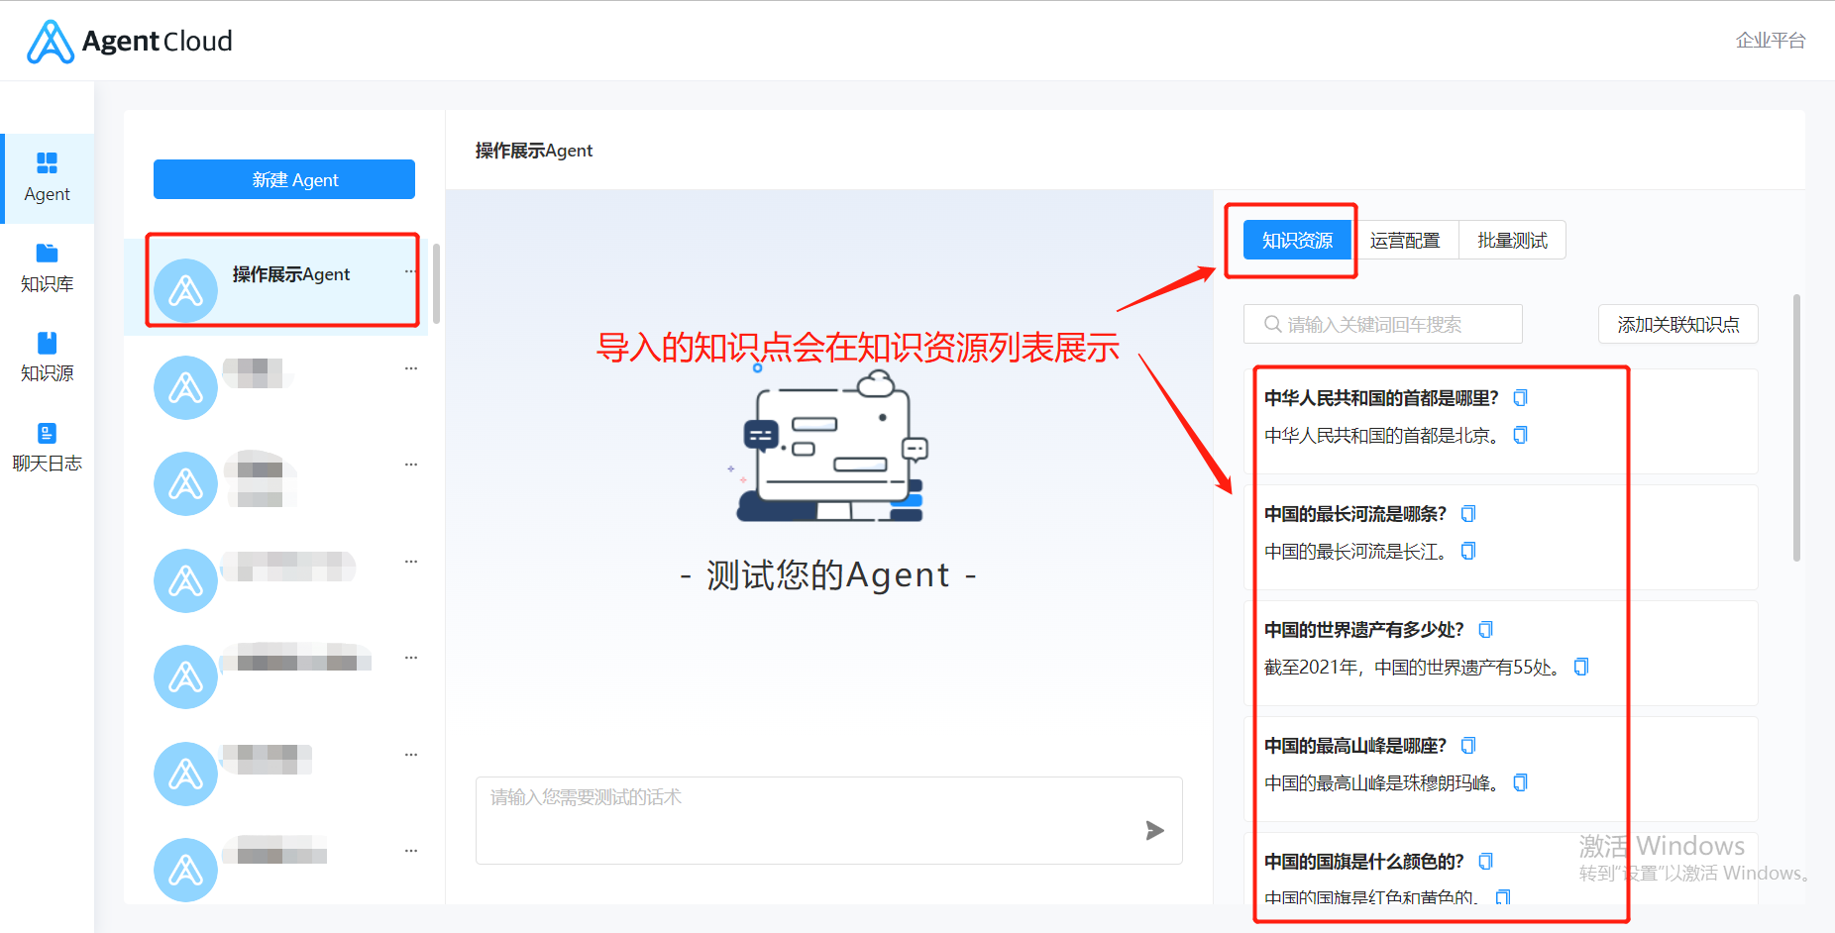
Task: Copy question 中华人民共和国的首都是哪里?
Action: [x=1520, y=398]
